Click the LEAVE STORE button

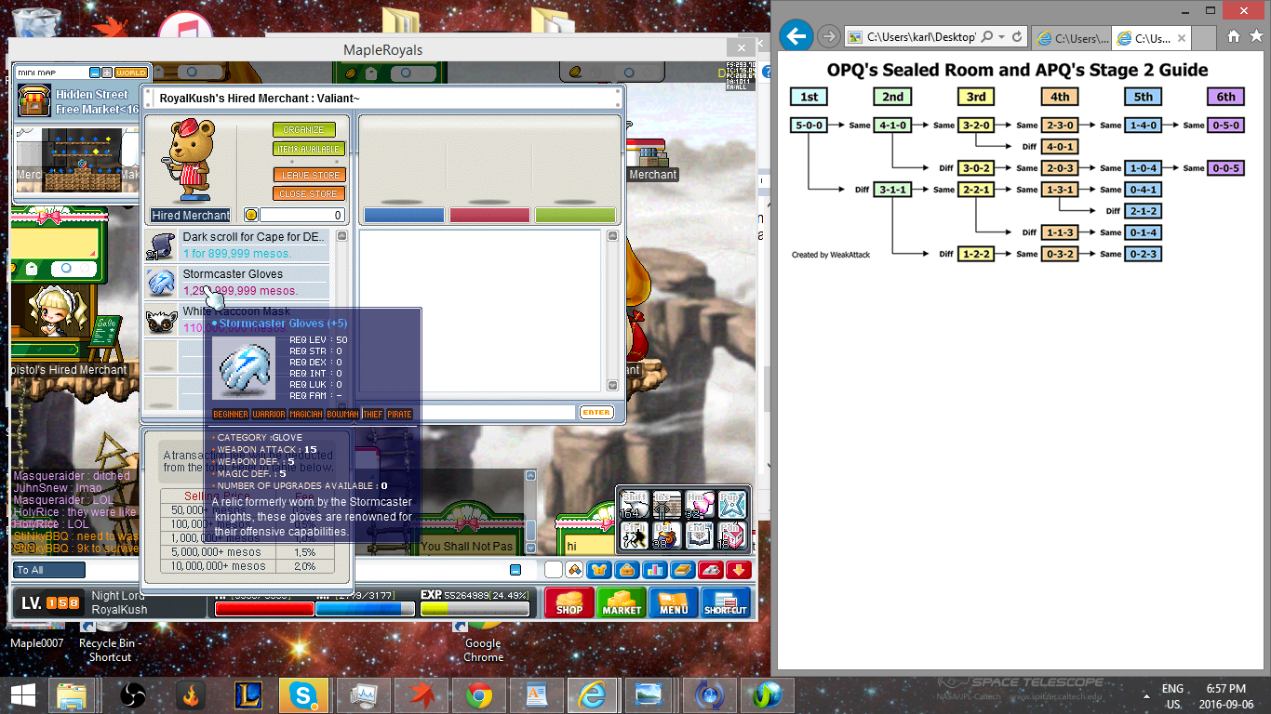point(309,175)
